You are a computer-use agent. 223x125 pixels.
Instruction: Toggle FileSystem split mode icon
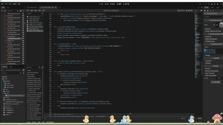(x=23, y=70)
